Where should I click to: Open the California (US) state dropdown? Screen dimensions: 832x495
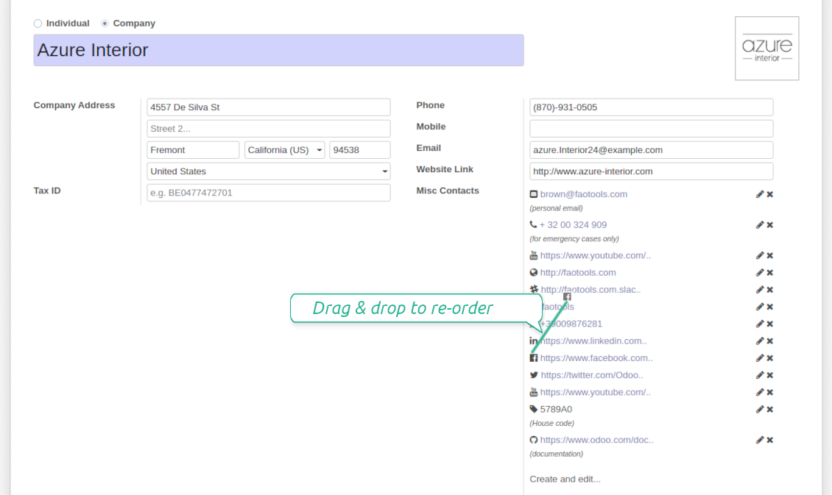click(284, 150)
